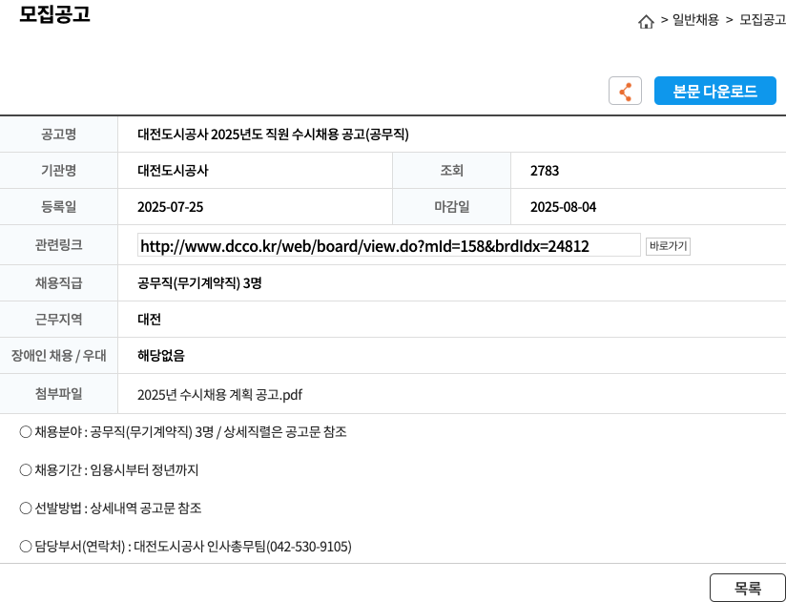This screenshot has width=786, height=602.
Task: Click the related link URL field
Action: point(389,245)
